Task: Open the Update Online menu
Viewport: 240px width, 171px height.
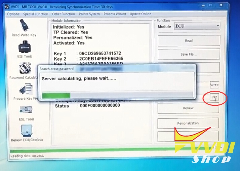Action: 140,14
